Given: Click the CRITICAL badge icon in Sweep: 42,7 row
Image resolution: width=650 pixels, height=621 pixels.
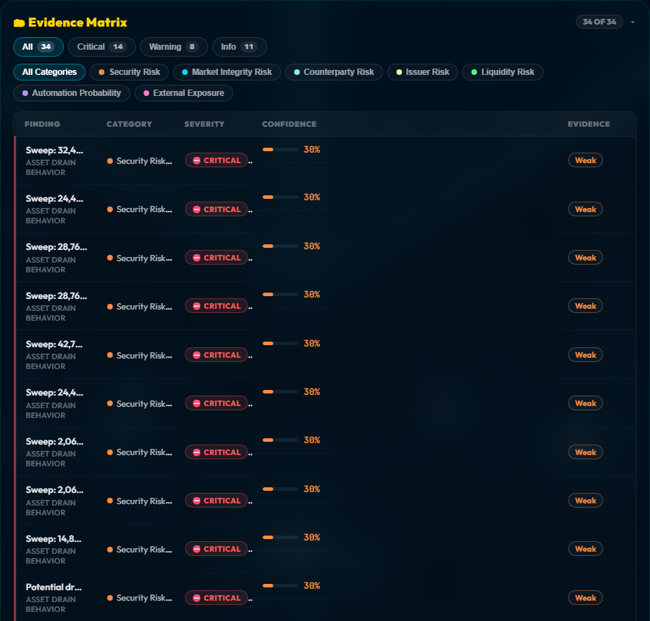Looking at the screenshot, I should (197, 355).
